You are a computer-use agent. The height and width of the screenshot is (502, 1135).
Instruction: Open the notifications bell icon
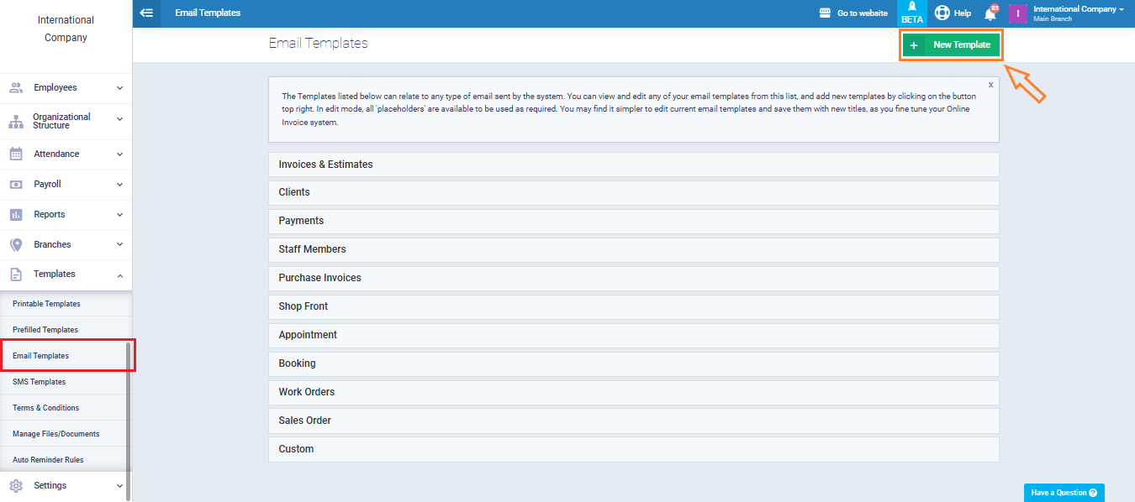pyautogui.click(x=990, y=13)
